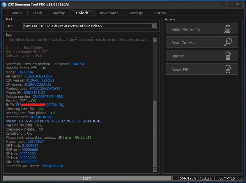246x183 pixels.
Task: Click the Model: SM-J120A log value
Action: [x=25, y=72]
